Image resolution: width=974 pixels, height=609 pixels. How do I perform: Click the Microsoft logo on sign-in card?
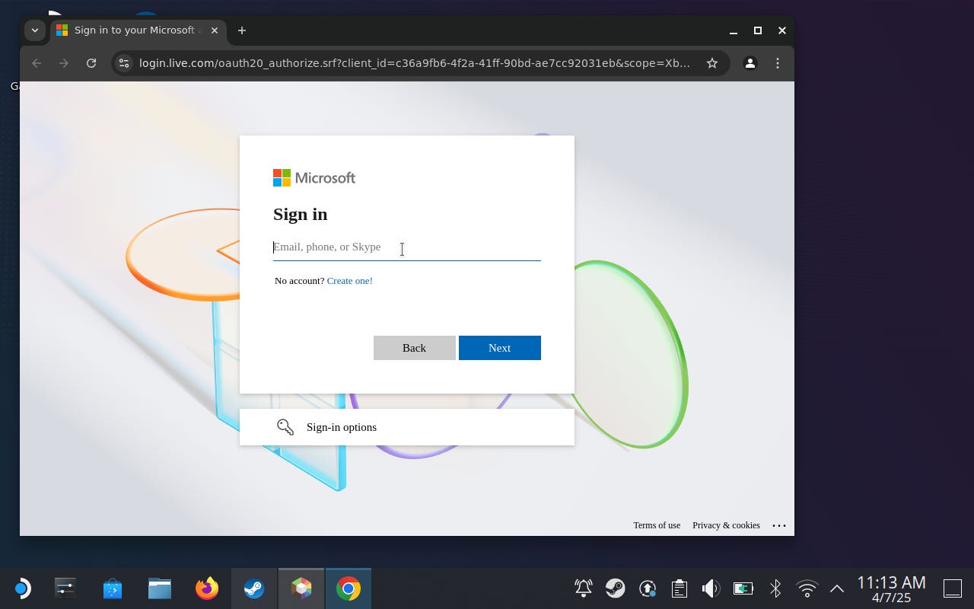(x=314, y=177)
